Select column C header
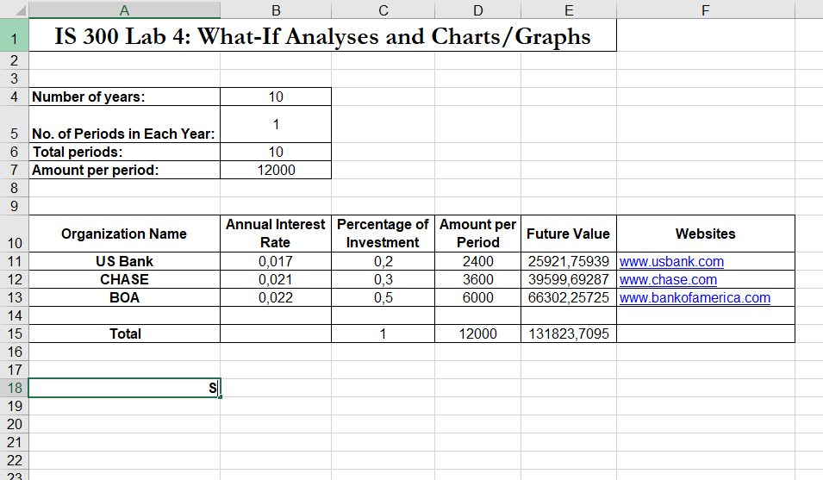 [383, 10]
